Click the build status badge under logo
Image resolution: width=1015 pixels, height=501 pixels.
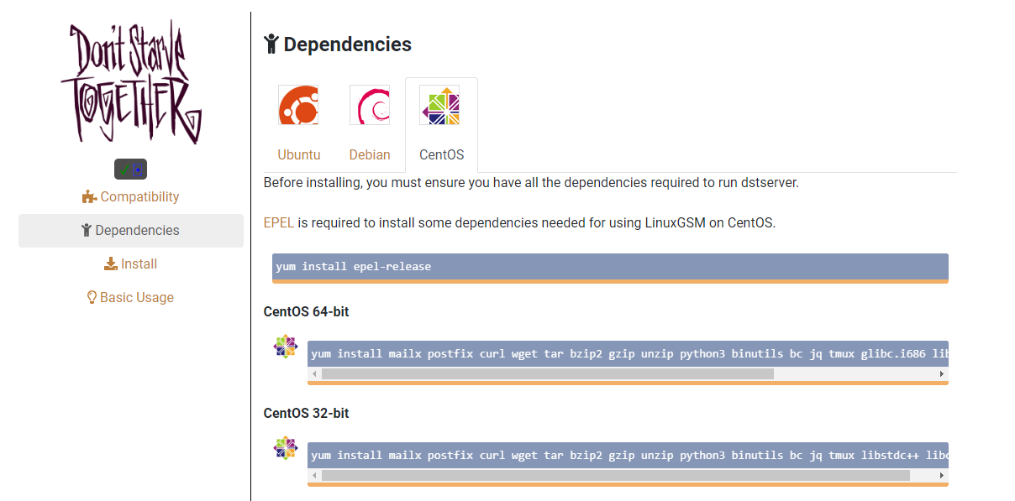(130, 169)
